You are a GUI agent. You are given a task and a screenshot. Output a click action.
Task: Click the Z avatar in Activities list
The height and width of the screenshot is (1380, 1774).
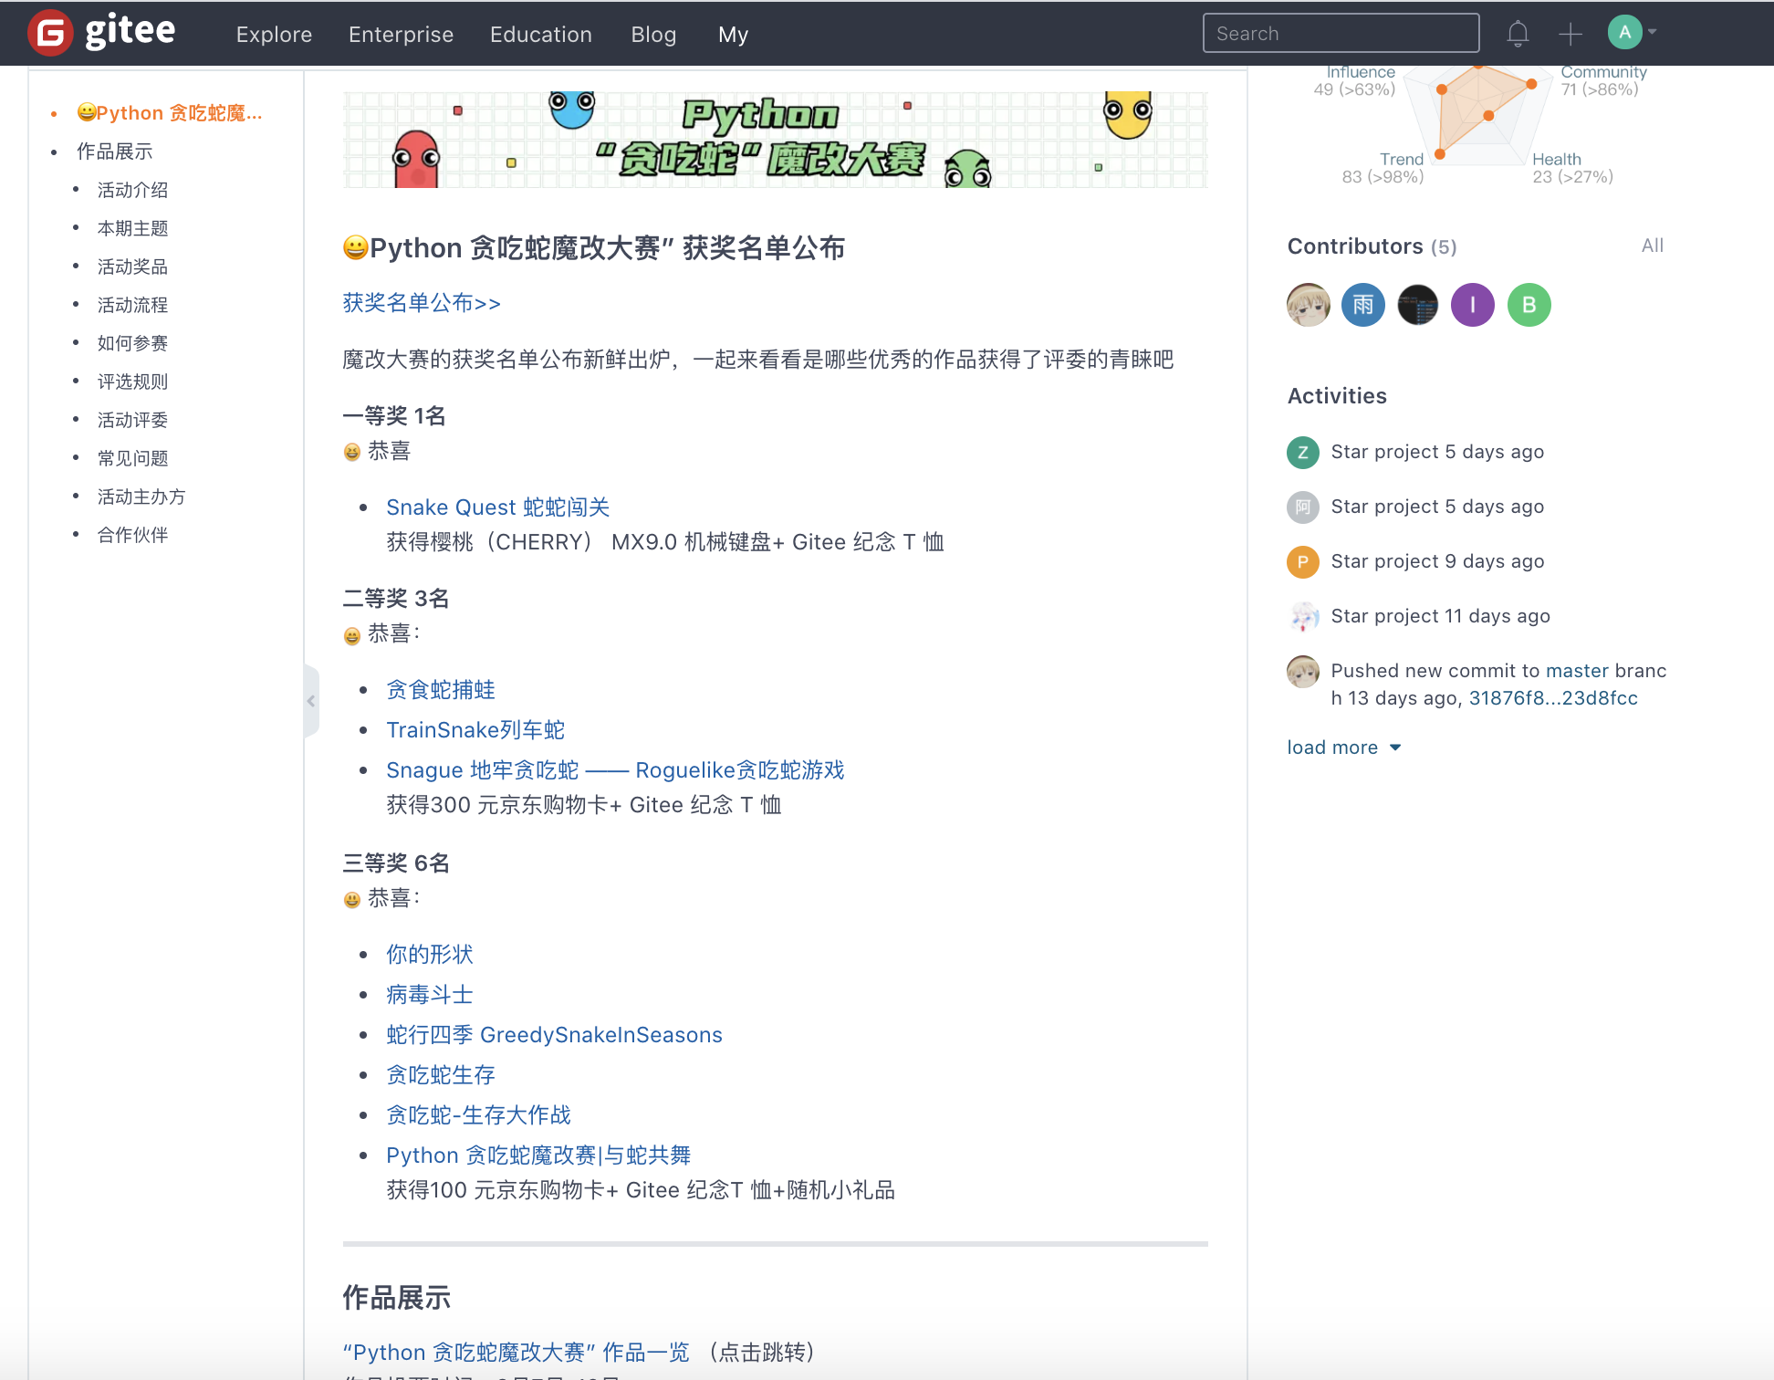tap(1302, 452)
